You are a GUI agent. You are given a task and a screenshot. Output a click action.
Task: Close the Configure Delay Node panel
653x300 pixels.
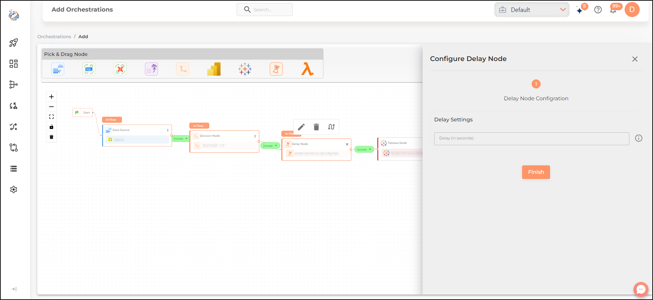[635, 59]
